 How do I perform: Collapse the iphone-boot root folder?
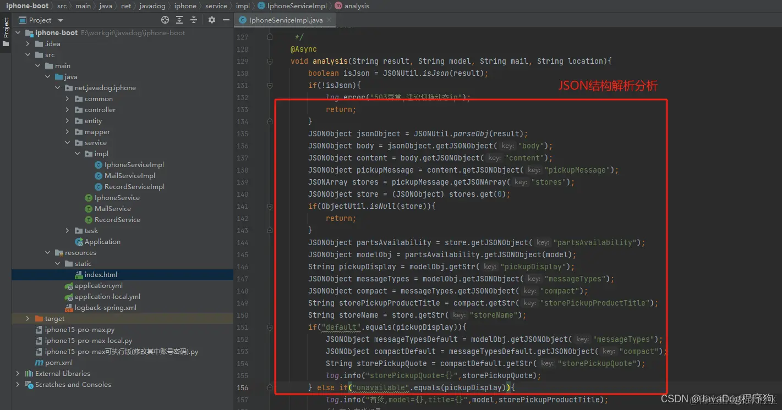coord(18,33)
